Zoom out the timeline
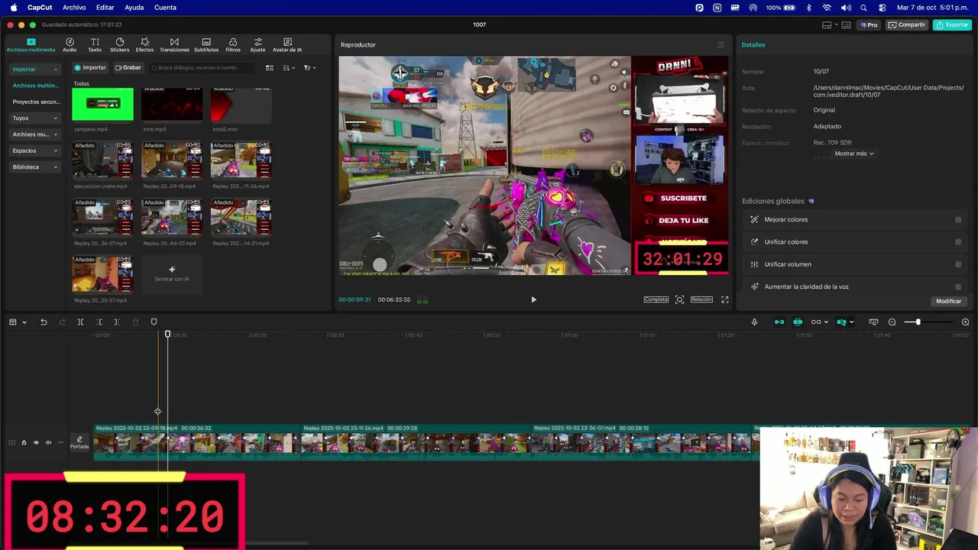The width and height of the screenshot is (978, 550). [892, 322]
